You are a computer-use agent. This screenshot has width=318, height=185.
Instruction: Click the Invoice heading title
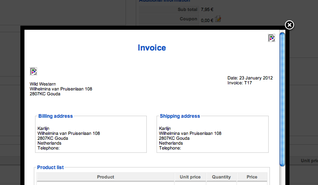(152, 48)
